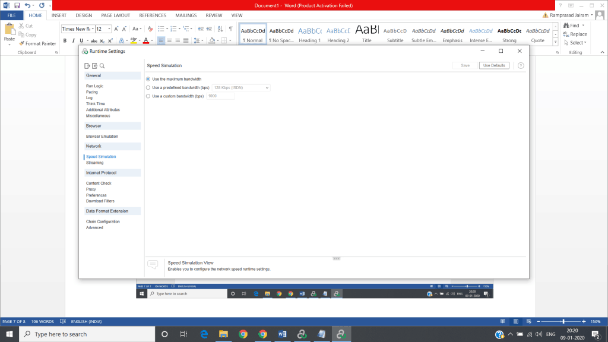Open the PAGE LAYOUT ribbon tab
The height and width of the screenshot is (342, 608).
116,15
